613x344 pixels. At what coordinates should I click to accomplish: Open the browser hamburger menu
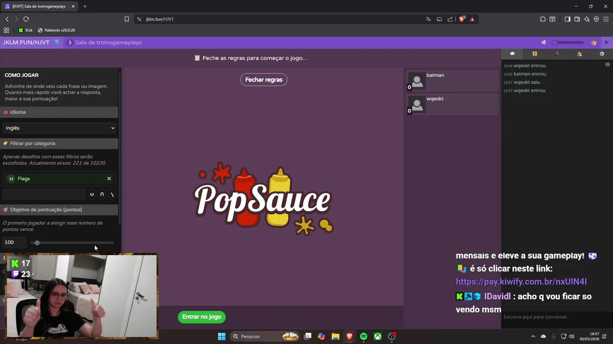tap(606, 19)
